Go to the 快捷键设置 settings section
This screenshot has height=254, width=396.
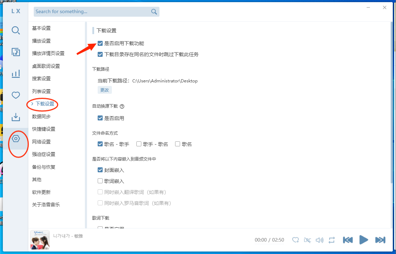pyautogui.click(x=44, y=129)
